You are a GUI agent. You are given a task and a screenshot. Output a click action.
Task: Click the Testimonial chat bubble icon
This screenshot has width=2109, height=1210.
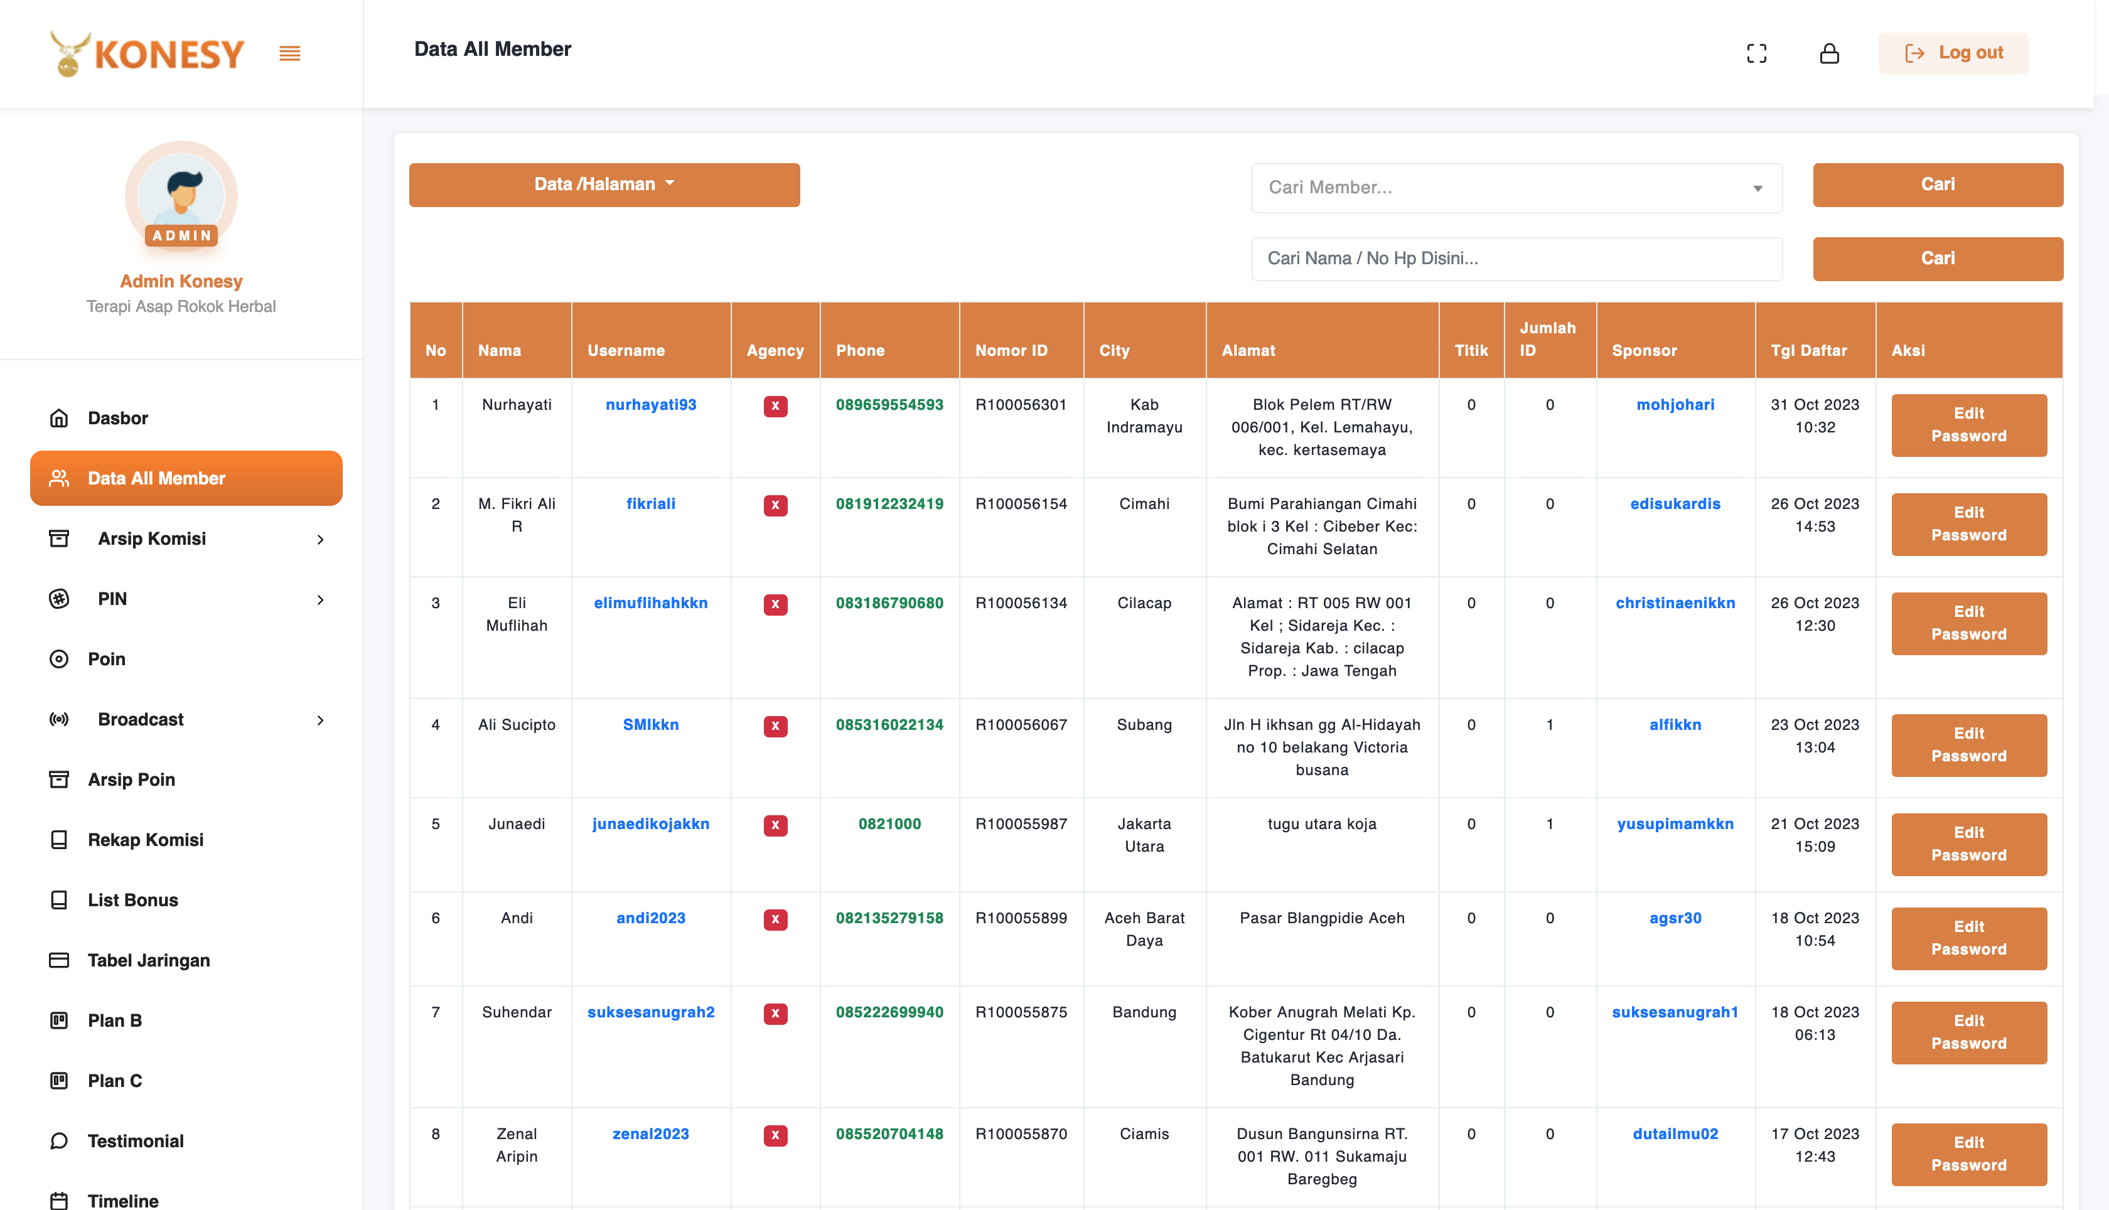click(59, 1141)
